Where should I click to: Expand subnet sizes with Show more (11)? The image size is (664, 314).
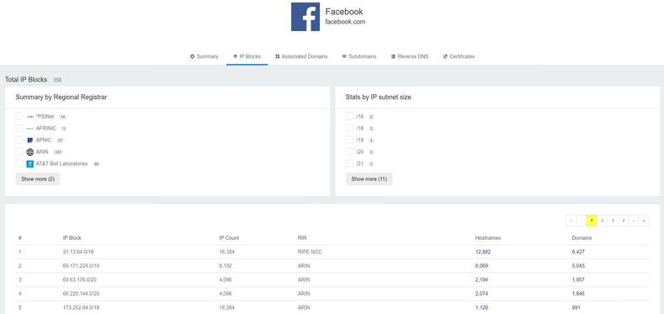369,178
